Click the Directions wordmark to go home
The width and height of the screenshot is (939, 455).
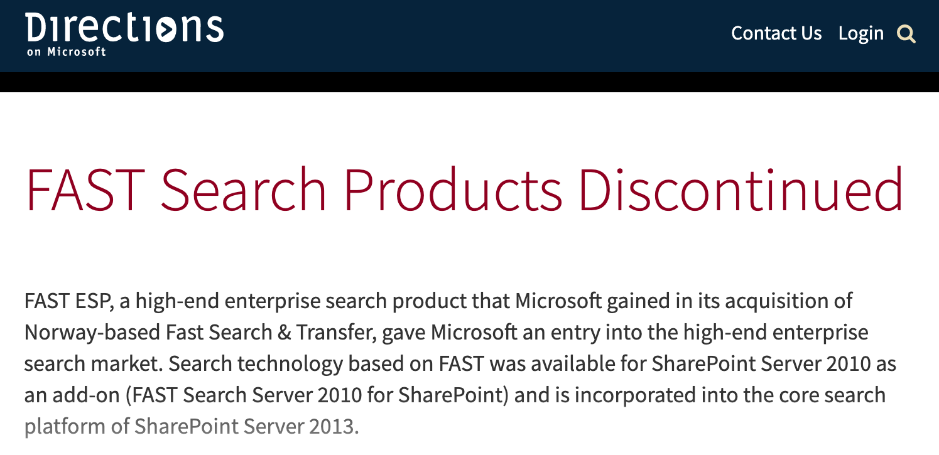[124, 27]
